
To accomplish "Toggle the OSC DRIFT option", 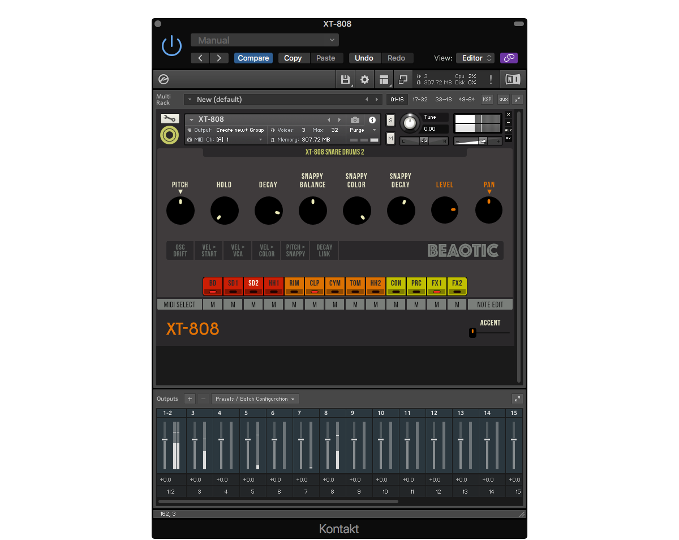I will click(180, 251).
